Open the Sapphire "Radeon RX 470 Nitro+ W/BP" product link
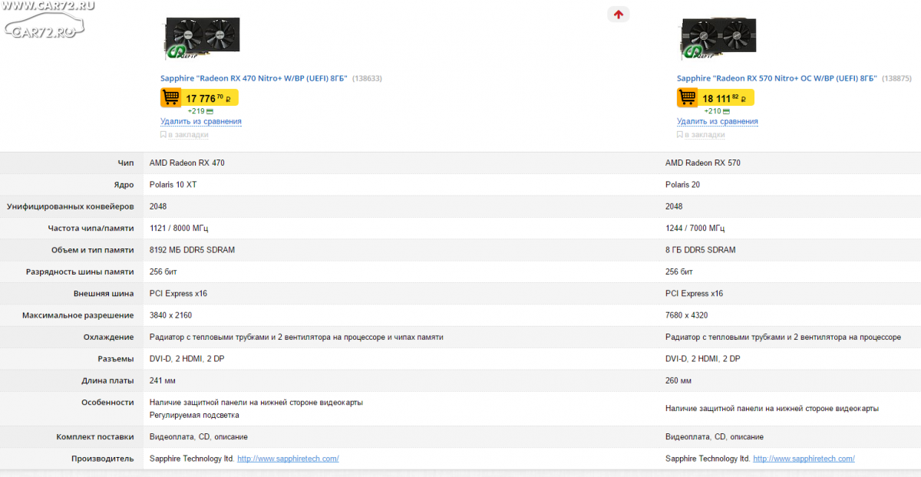This screenshot has width=921, height=477. pos(254,78)
